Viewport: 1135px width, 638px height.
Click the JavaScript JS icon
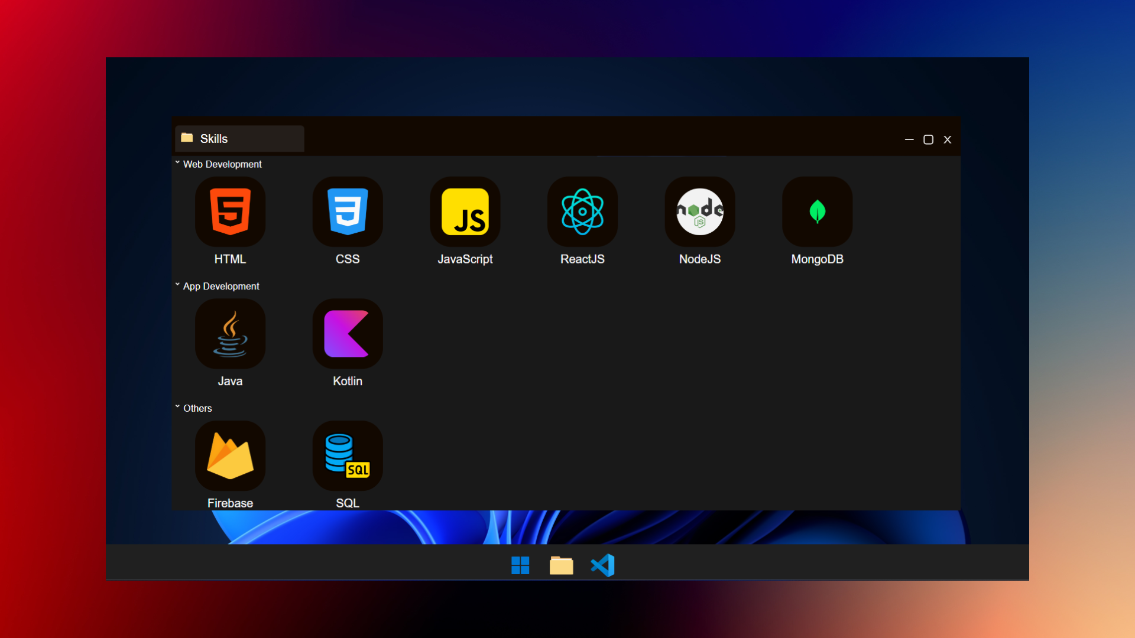pos(465,211)
